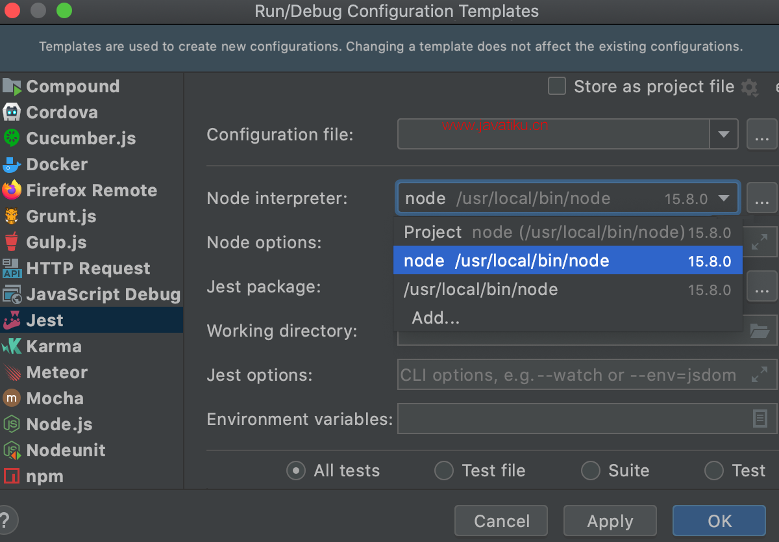Click the Grunt.js boar icon
Viewport: 779px width, 542px height.
12,216
